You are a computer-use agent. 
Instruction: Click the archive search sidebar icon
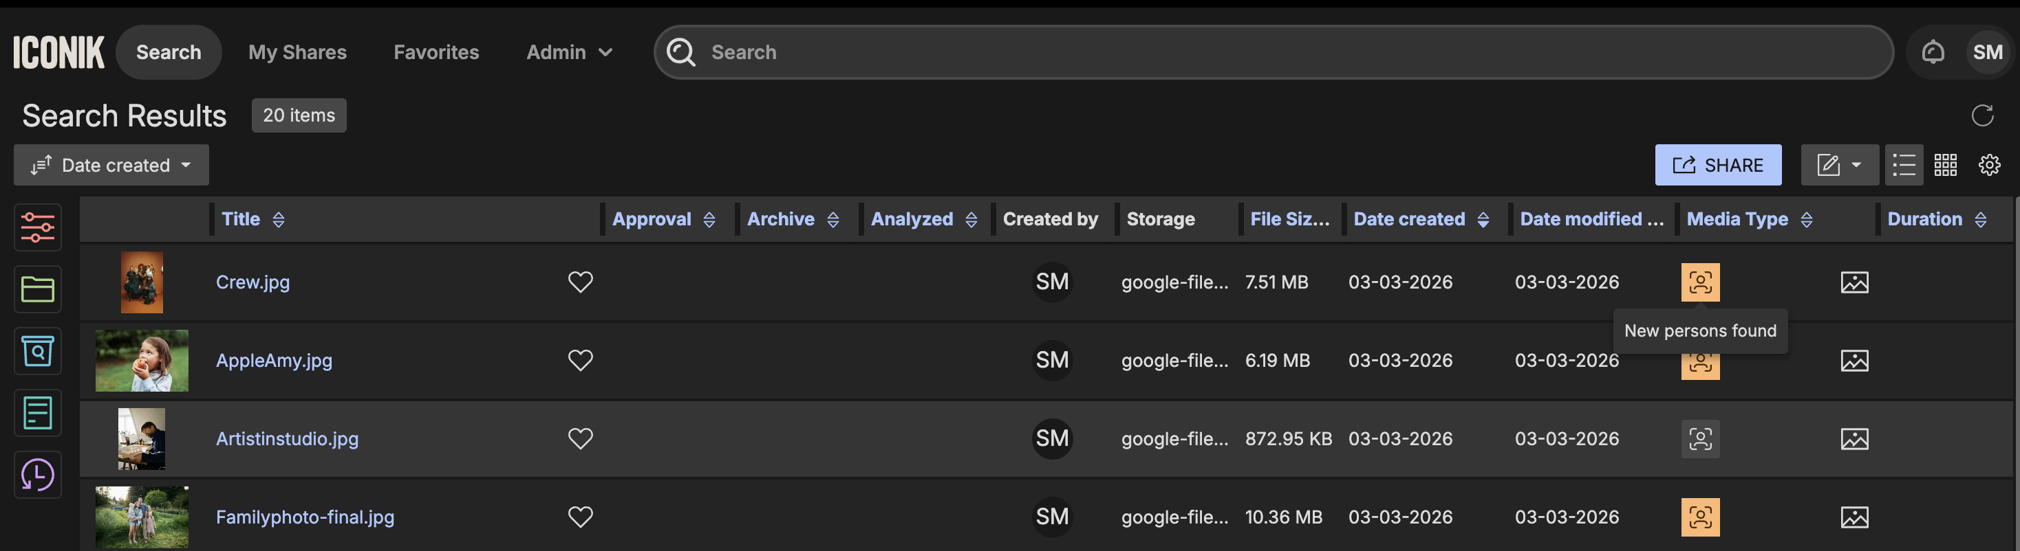[x=37, y=352]
